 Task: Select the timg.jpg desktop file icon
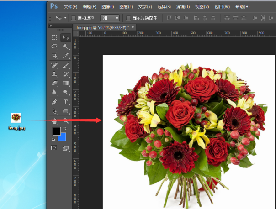[x=16, y=118]
